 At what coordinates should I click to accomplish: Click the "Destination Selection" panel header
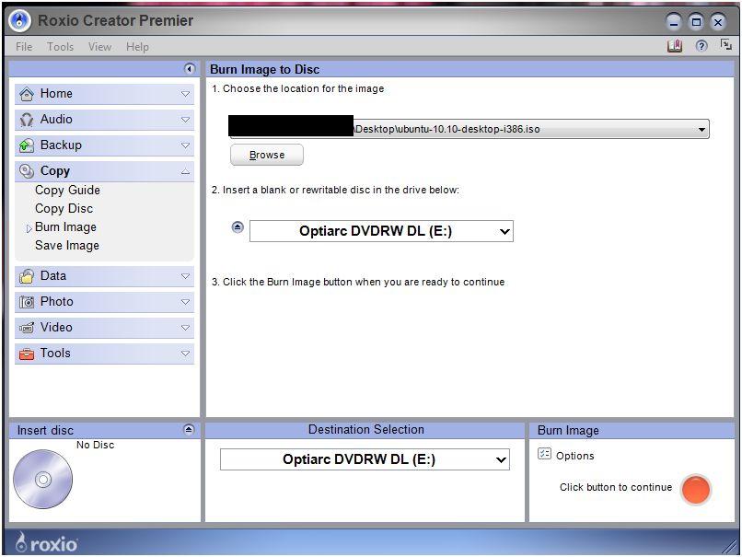pos(365,430)
